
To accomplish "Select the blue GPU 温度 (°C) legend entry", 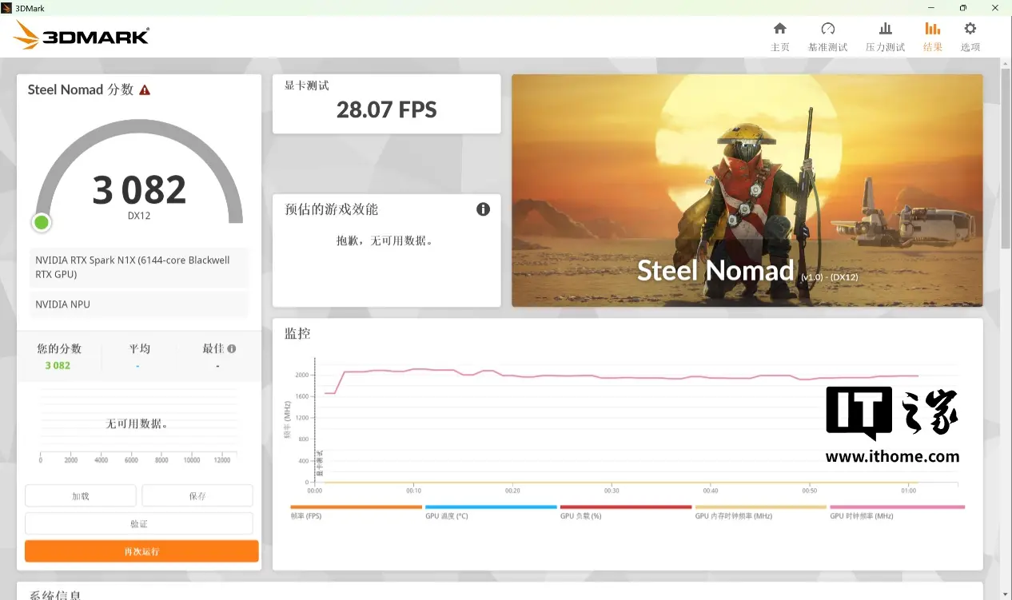I will click(x=491, y=511).
